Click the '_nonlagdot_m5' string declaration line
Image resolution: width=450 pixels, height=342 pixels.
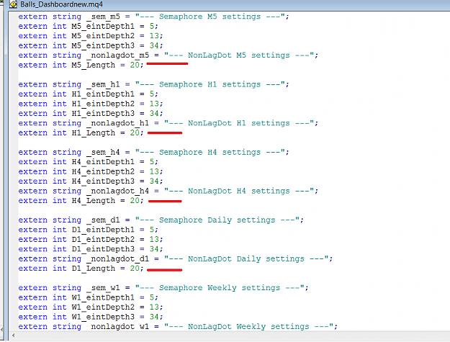pos(168,55)
